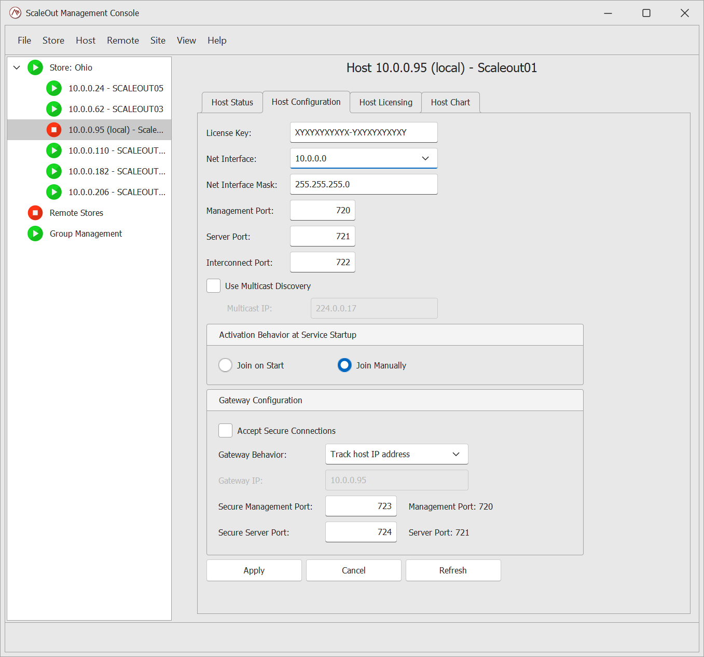Open the Host menu

click(86, 40)
